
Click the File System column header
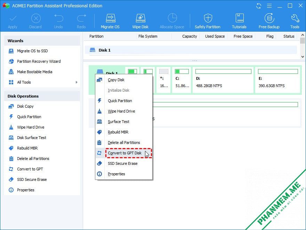(x=148, y=36)
